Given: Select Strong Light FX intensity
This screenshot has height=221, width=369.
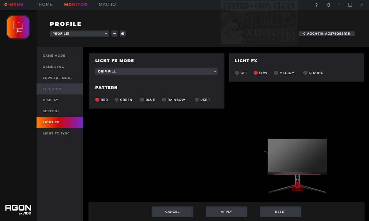Looking at the screenshot, I should (305, 73).
